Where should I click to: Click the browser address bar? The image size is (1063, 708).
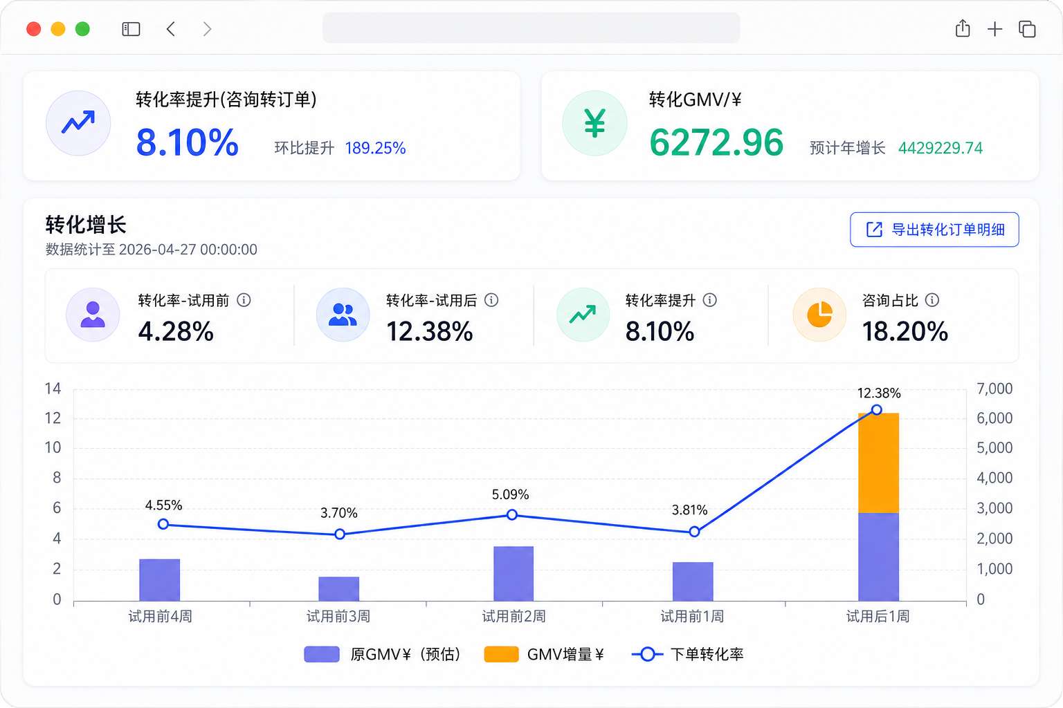coord(531,28)
